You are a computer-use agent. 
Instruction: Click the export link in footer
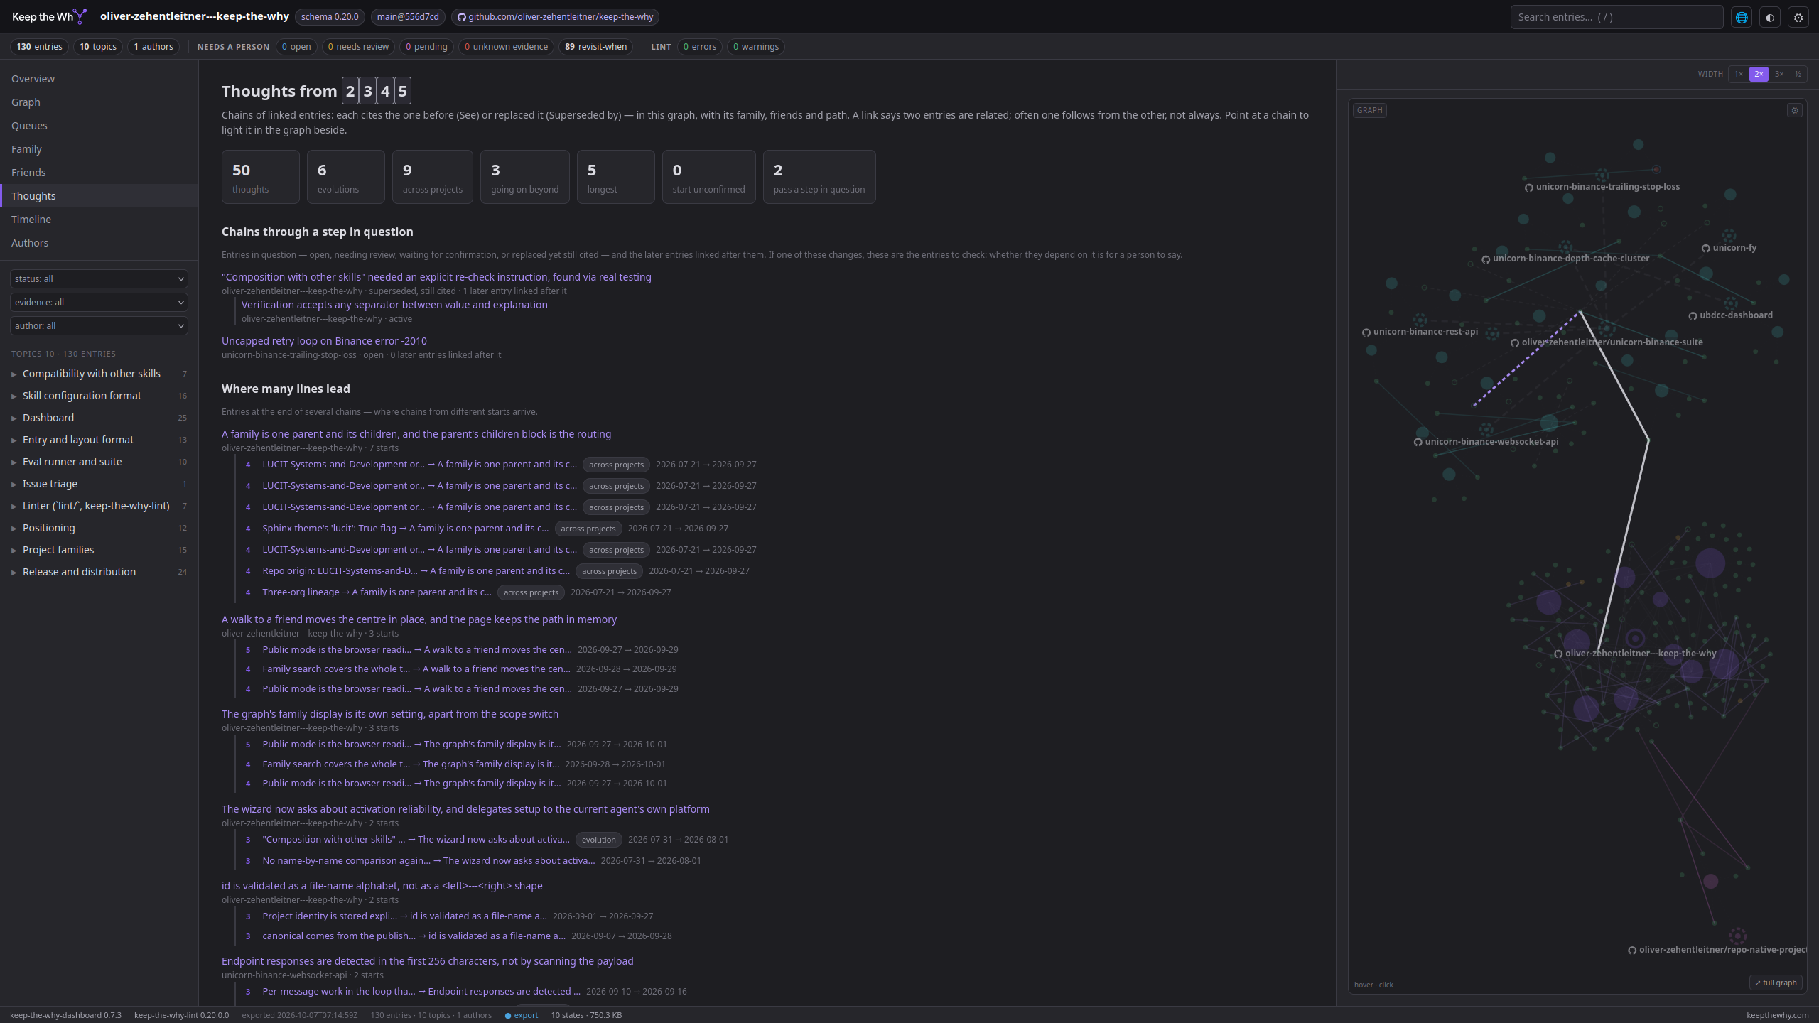(526, 1015)
